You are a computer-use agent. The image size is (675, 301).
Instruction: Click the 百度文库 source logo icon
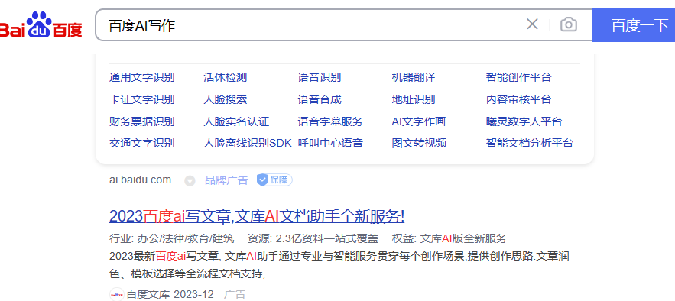tap(117, 295)
